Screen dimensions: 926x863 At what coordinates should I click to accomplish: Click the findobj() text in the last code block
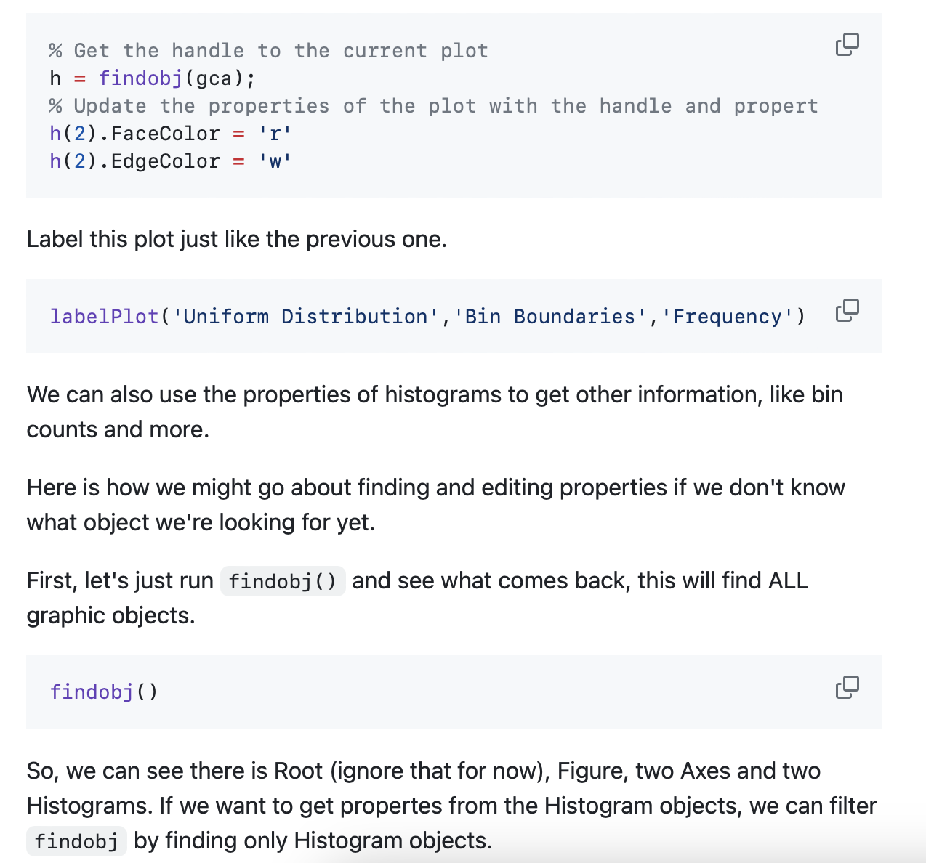coord(104,692)
